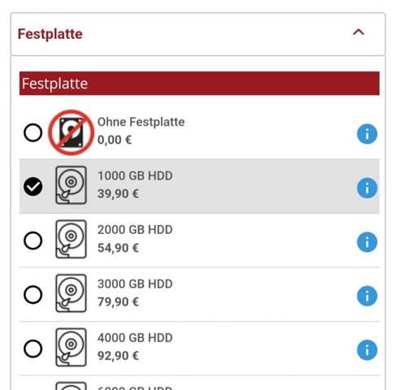Screen dimensions: 396x390
Task: Pick the 4000 GB HDD radio option
Action: coord(33,349)
